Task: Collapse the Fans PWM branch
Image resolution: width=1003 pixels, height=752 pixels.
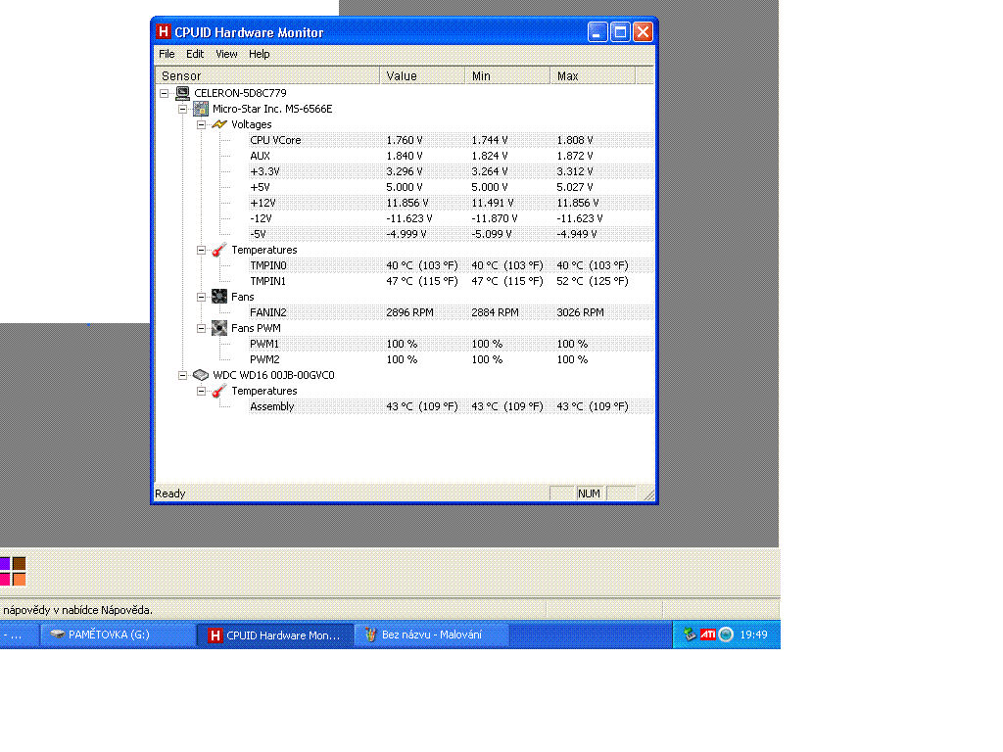Action: [x=201, y=328]
